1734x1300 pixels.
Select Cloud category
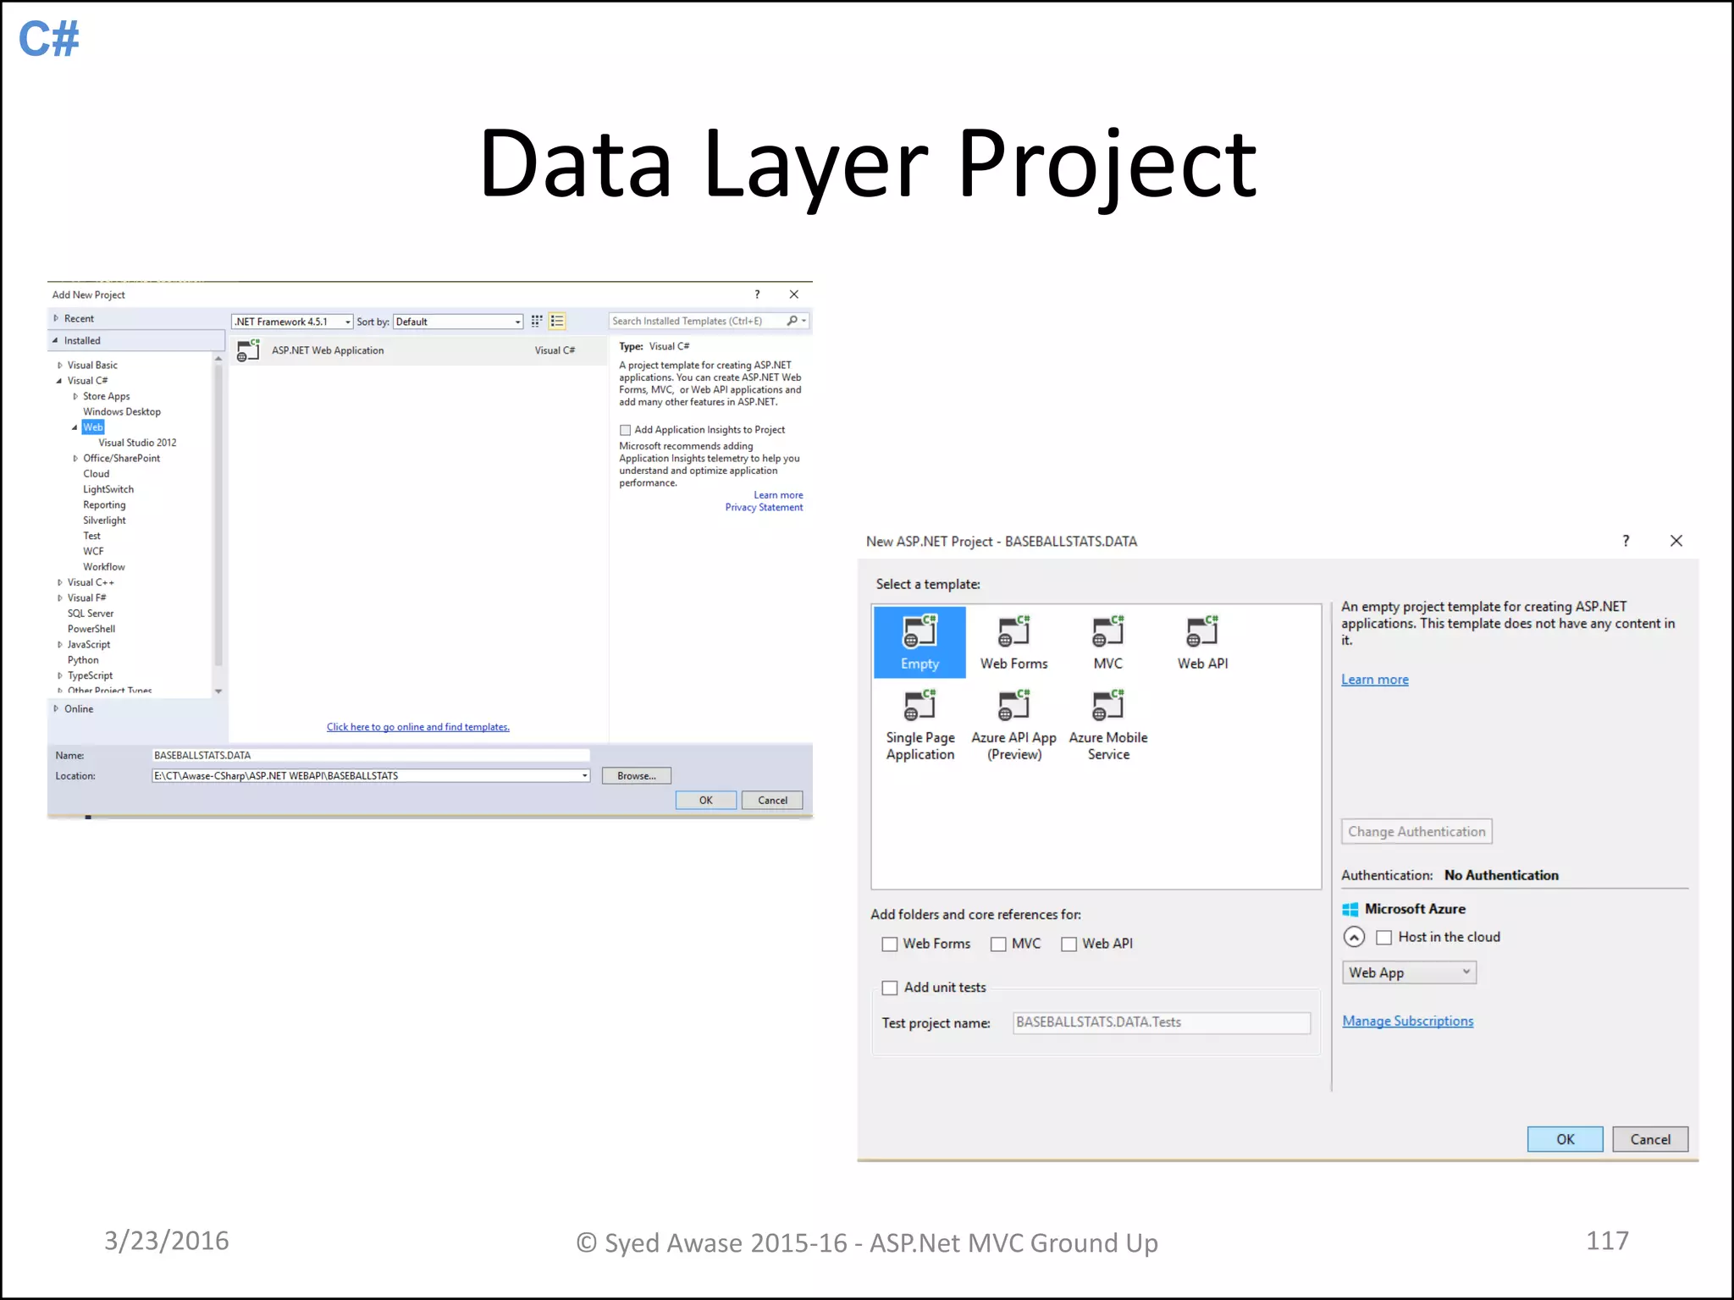(x=97, y=474)
